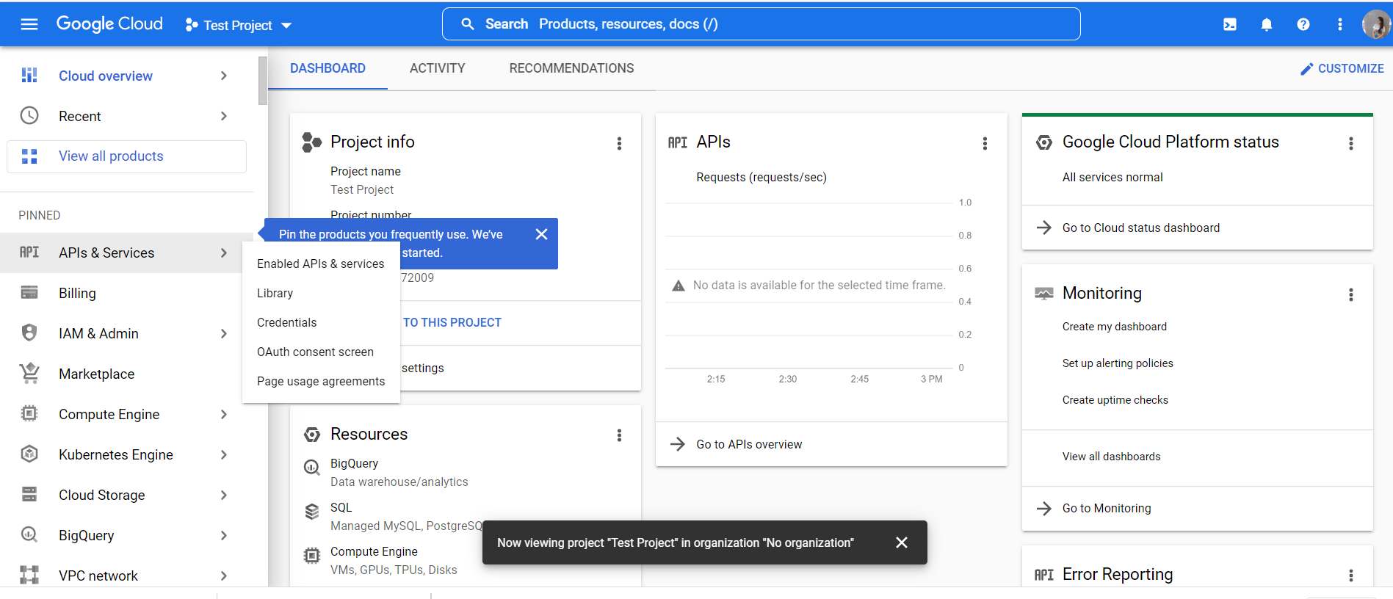Open the user account avatar
The height and width of the screenshot is (599, 1393).
[1375, 24]
